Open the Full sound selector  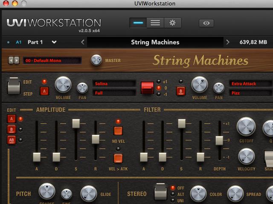pos(114,93)
